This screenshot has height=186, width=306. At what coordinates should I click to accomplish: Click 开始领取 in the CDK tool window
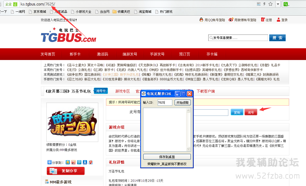coord(182,103)
